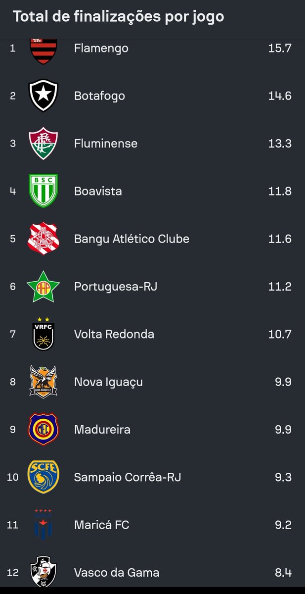The image size is (305, 594).
Task: Click the Botafogo team name
Action: click(99, 96)
